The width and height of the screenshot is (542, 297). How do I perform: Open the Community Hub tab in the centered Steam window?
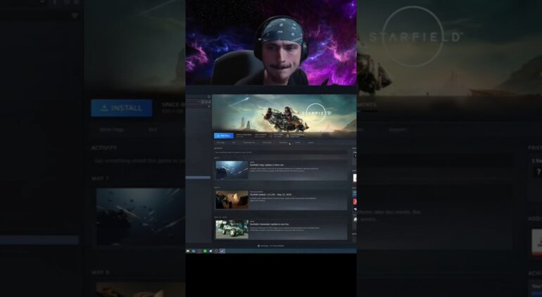(x=249, y=142)
